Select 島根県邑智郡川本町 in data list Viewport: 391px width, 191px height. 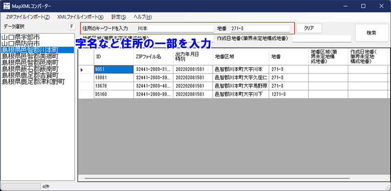point(38,50)
